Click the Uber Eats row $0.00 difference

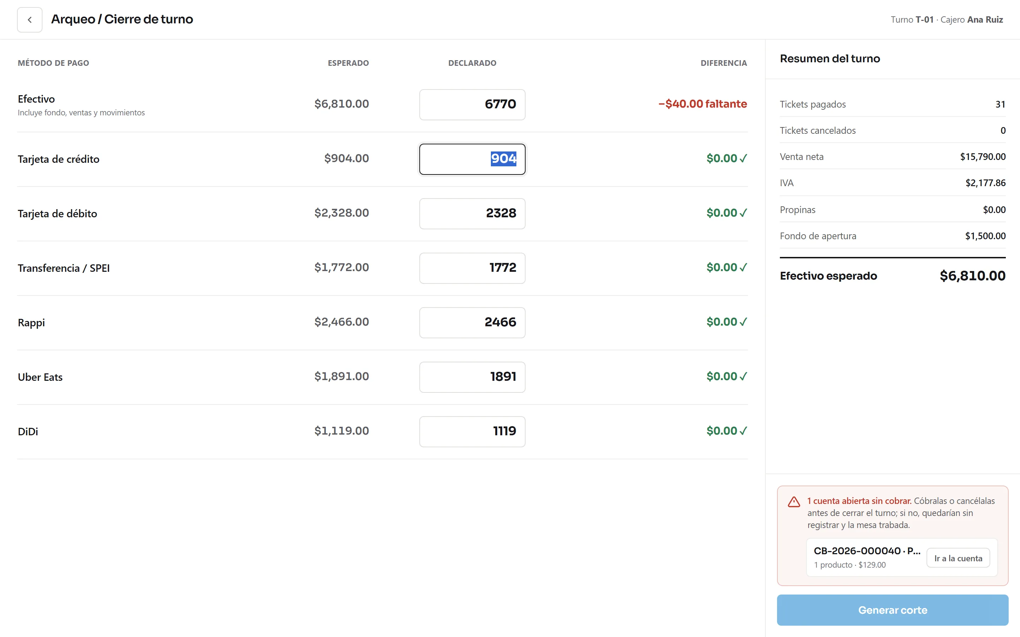(x=727, y=376)
